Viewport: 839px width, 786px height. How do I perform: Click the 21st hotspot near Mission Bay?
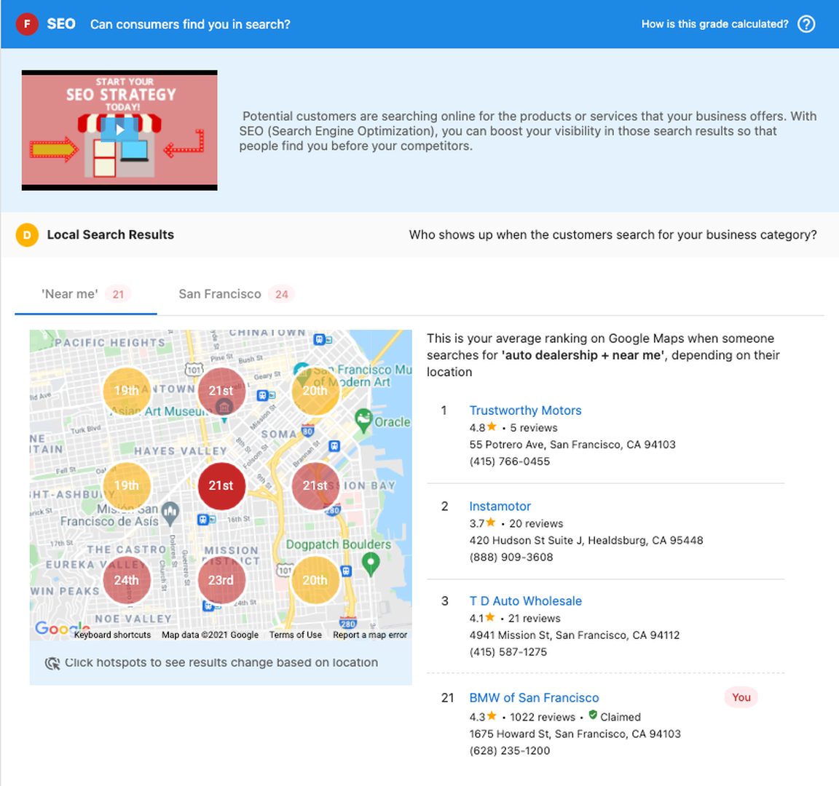(315, 485)
